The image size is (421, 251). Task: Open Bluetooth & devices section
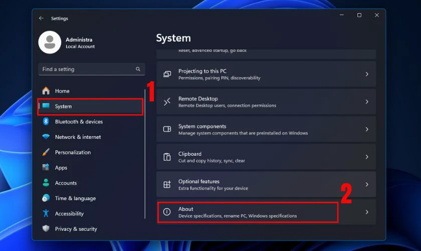91,121
